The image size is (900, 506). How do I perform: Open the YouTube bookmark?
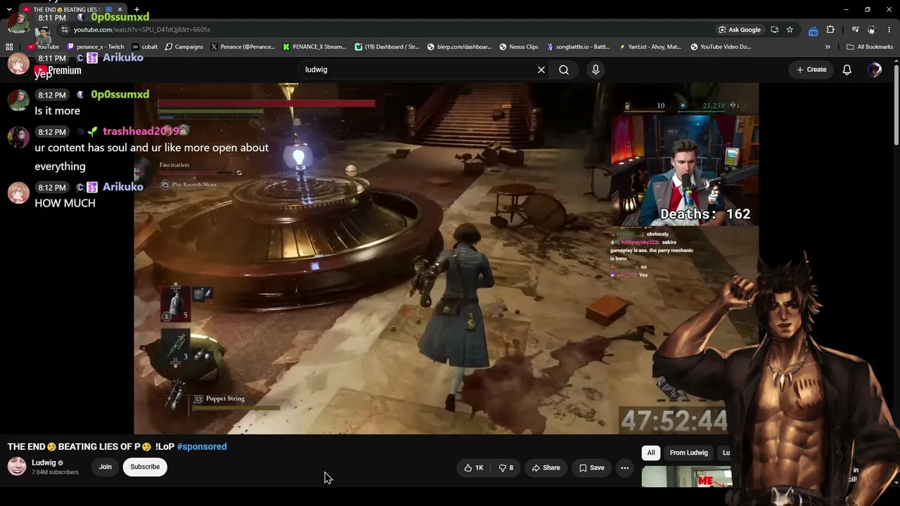[43, 47]
